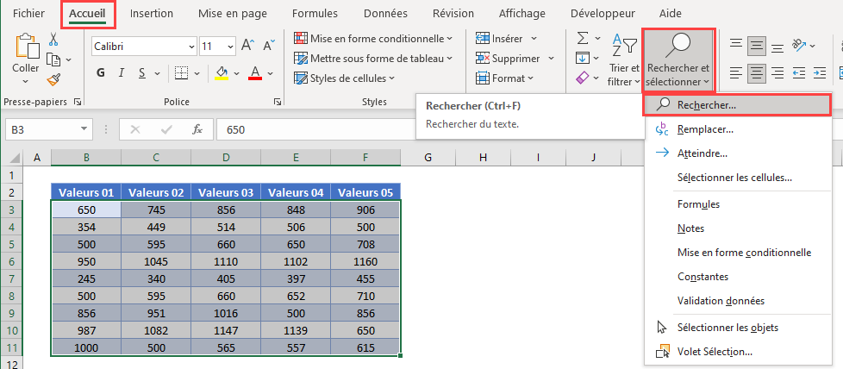Open borders dropdown arrow
This screenshot has width=843, height=369.
197,73
